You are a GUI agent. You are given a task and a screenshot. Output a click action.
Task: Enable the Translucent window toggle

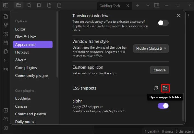coord(163,23)
